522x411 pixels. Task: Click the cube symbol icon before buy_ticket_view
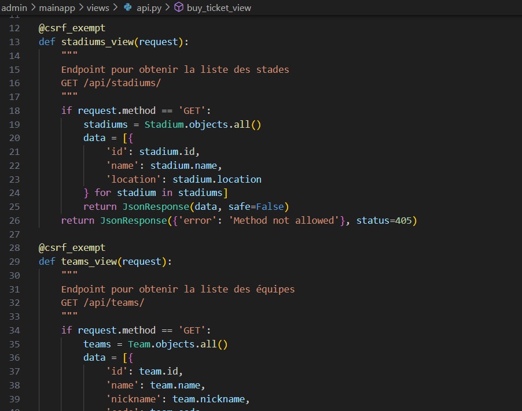point(179,7)
